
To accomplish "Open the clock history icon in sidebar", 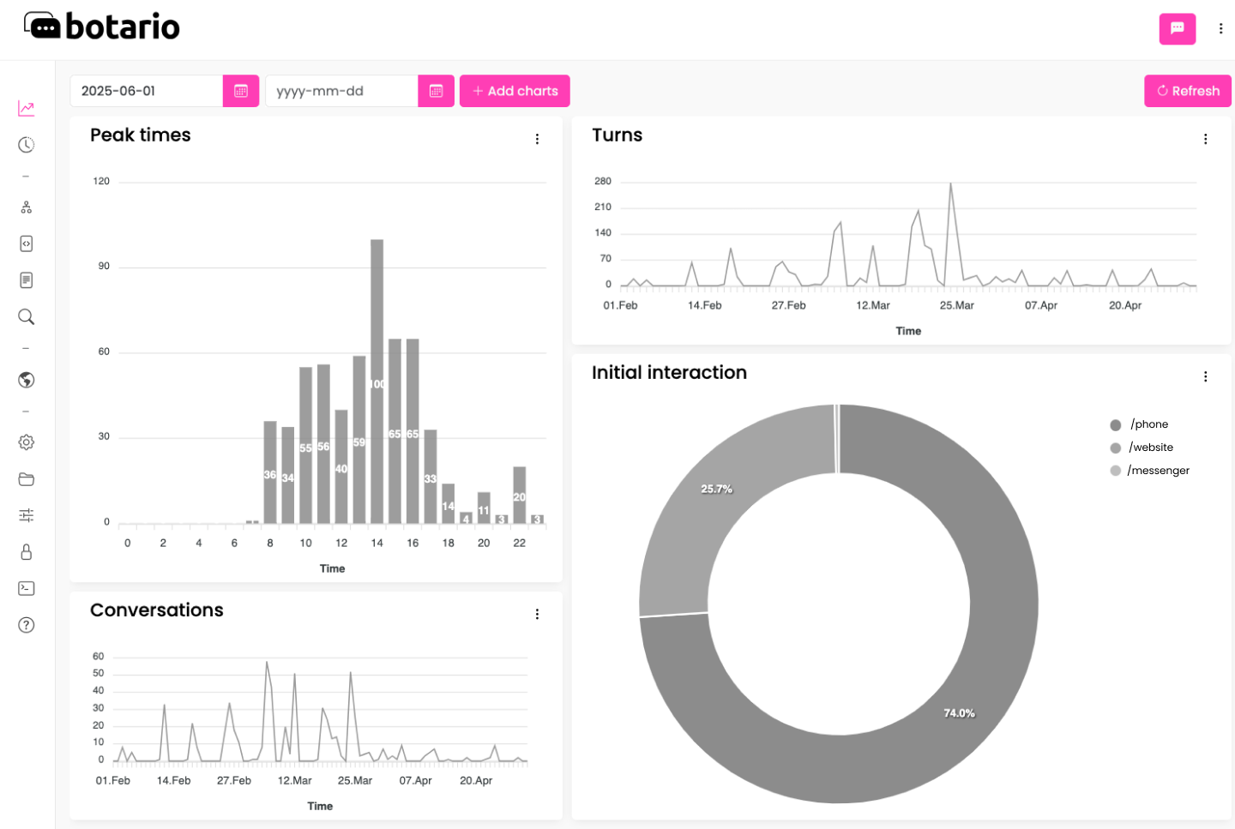I will tap(27, 145).
